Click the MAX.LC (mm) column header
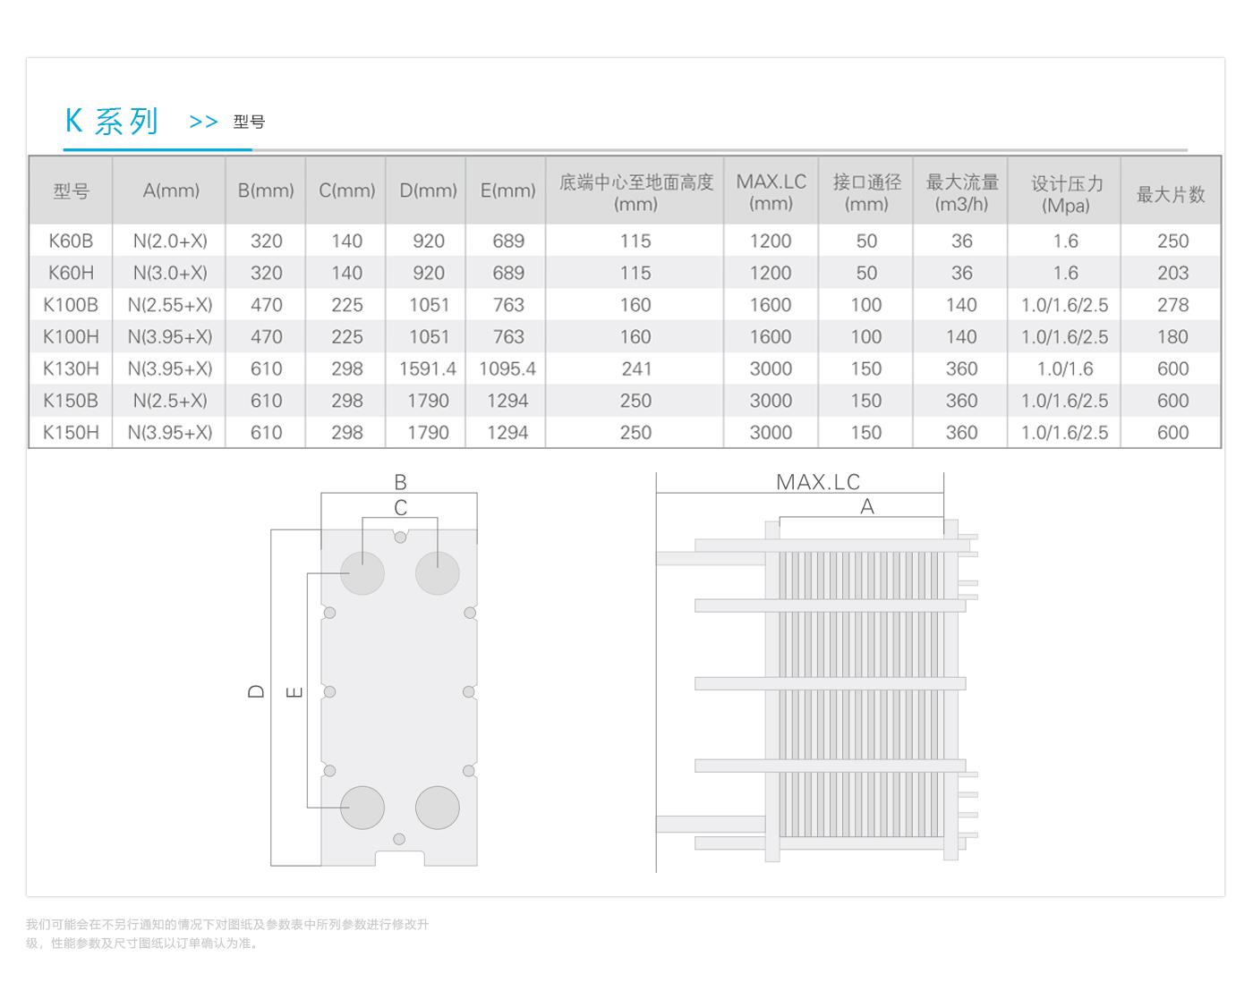 771,192
